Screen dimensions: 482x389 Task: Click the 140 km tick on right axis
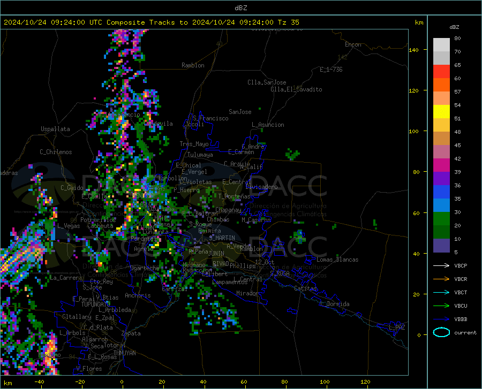(414, 50)
